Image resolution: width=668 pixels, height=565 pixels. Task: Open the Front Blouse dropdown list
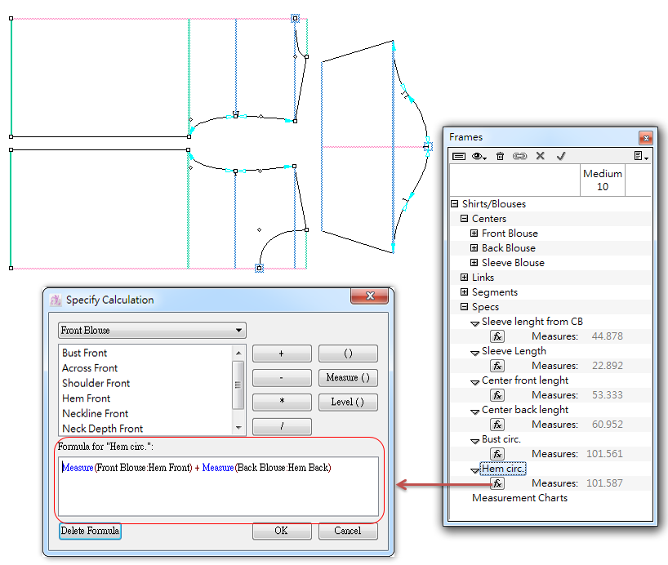pyautogui.click(x=152, y=331)
